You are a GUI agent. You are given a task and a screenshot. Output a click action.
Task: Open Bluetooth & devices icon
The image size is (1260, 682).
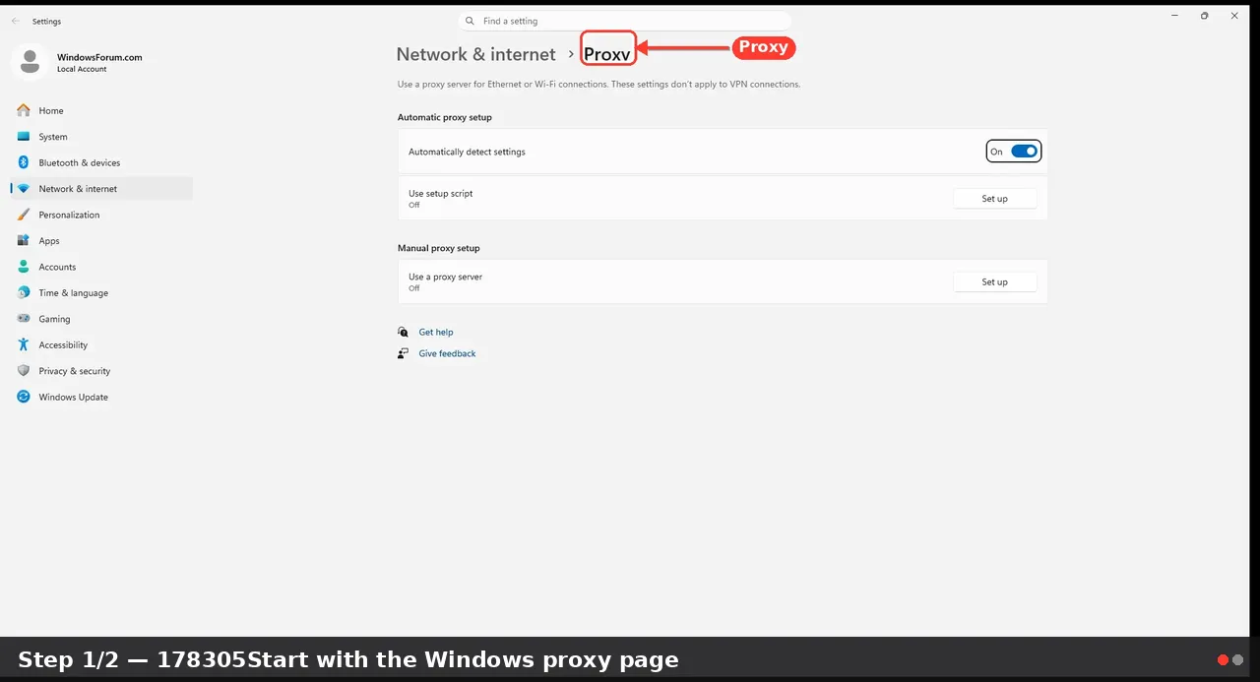point(24,162)
